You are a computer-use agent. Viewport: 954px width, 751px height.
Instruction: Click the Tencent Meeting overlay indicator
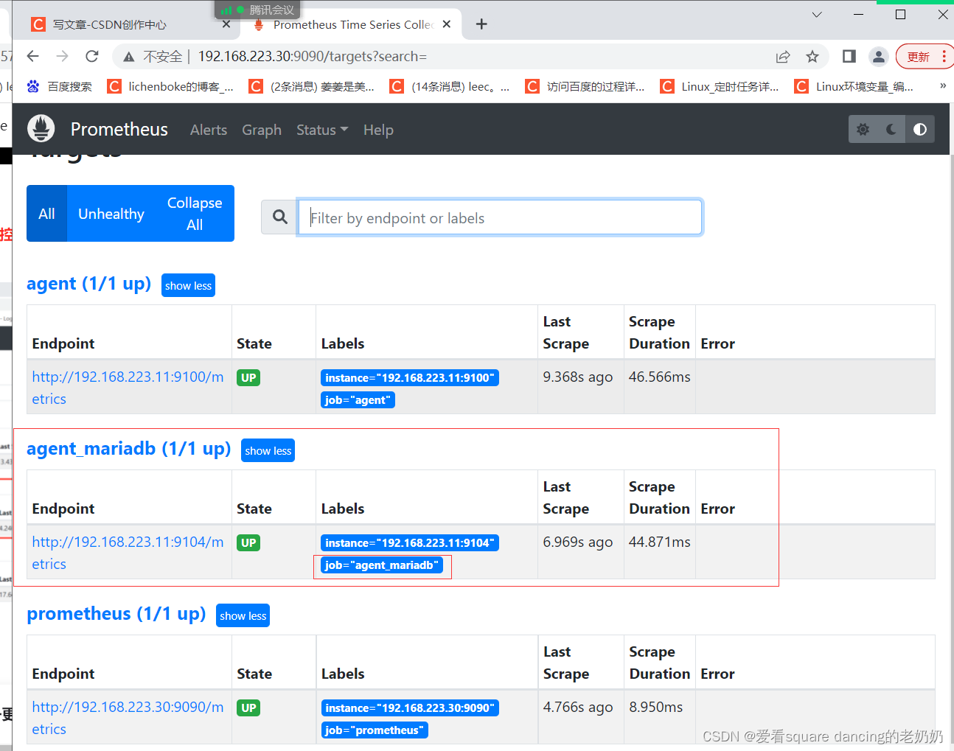257,10
